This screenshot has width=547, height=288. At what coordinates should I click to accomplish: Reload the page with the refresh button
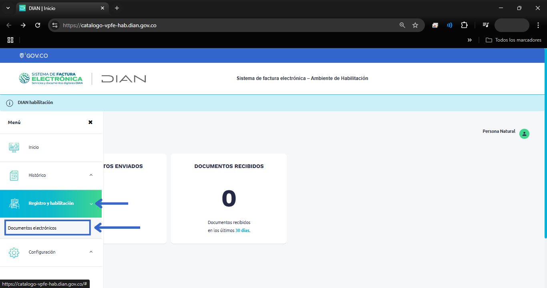38,25
